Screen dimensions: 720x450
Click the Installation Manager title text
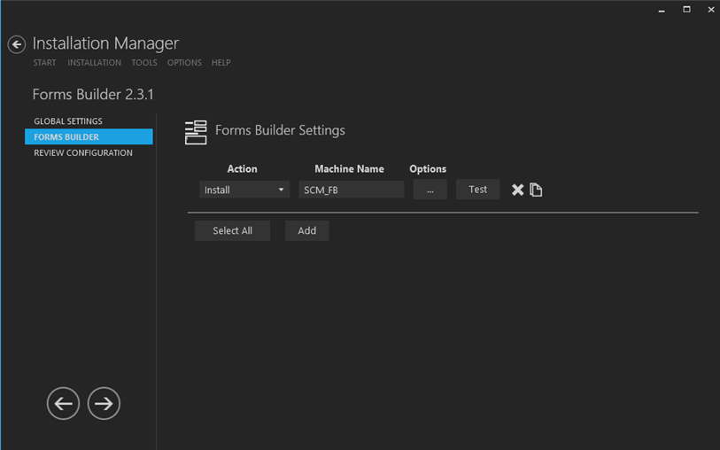105,43
